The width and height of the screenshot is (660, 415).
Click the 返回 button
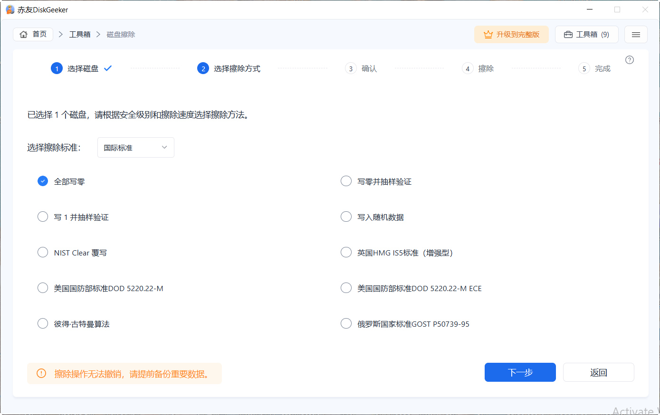point(599,372)
